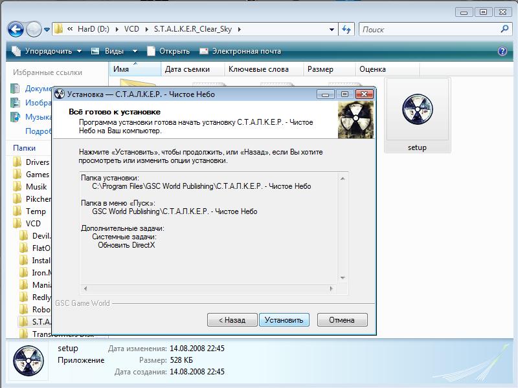Click the Forward navigation arrow in Explorer

[x=34, y=29]
